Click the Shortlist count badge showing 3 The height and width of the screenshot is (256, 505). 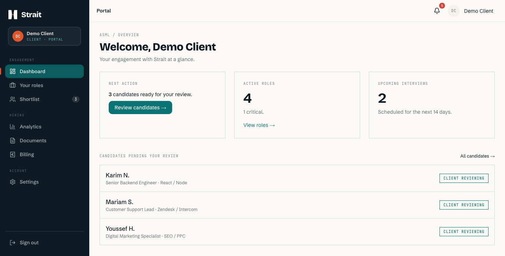point(76,99)
